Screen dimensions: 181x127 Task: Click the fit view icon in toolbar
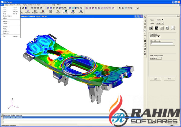click(x=59, y=8)
